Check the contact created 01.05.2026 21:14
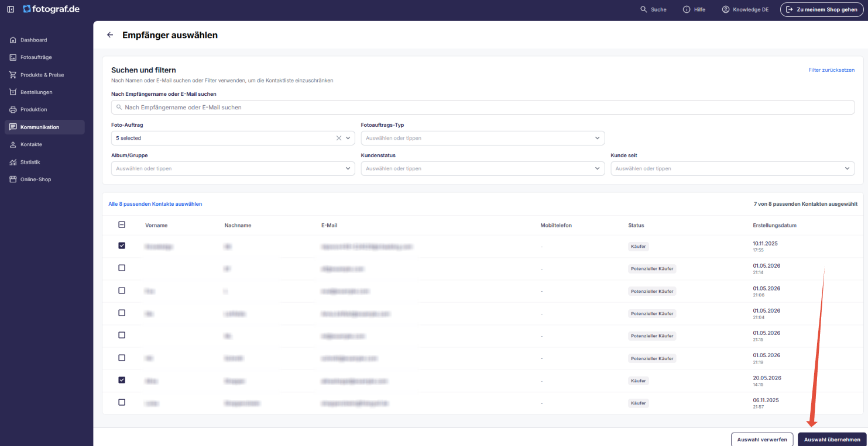Image resolution: width=868 pixels, height=446 pixels. pyautogui.click(x=122, y=268)
